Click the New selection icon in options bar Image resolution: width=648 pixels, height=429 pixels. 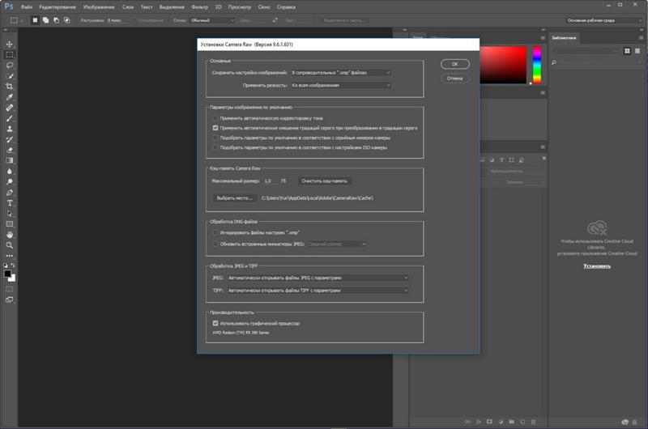[35, 20]
